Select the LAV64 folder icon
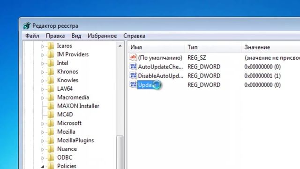Viewport: 300px width, 169px height. point(51,89)
